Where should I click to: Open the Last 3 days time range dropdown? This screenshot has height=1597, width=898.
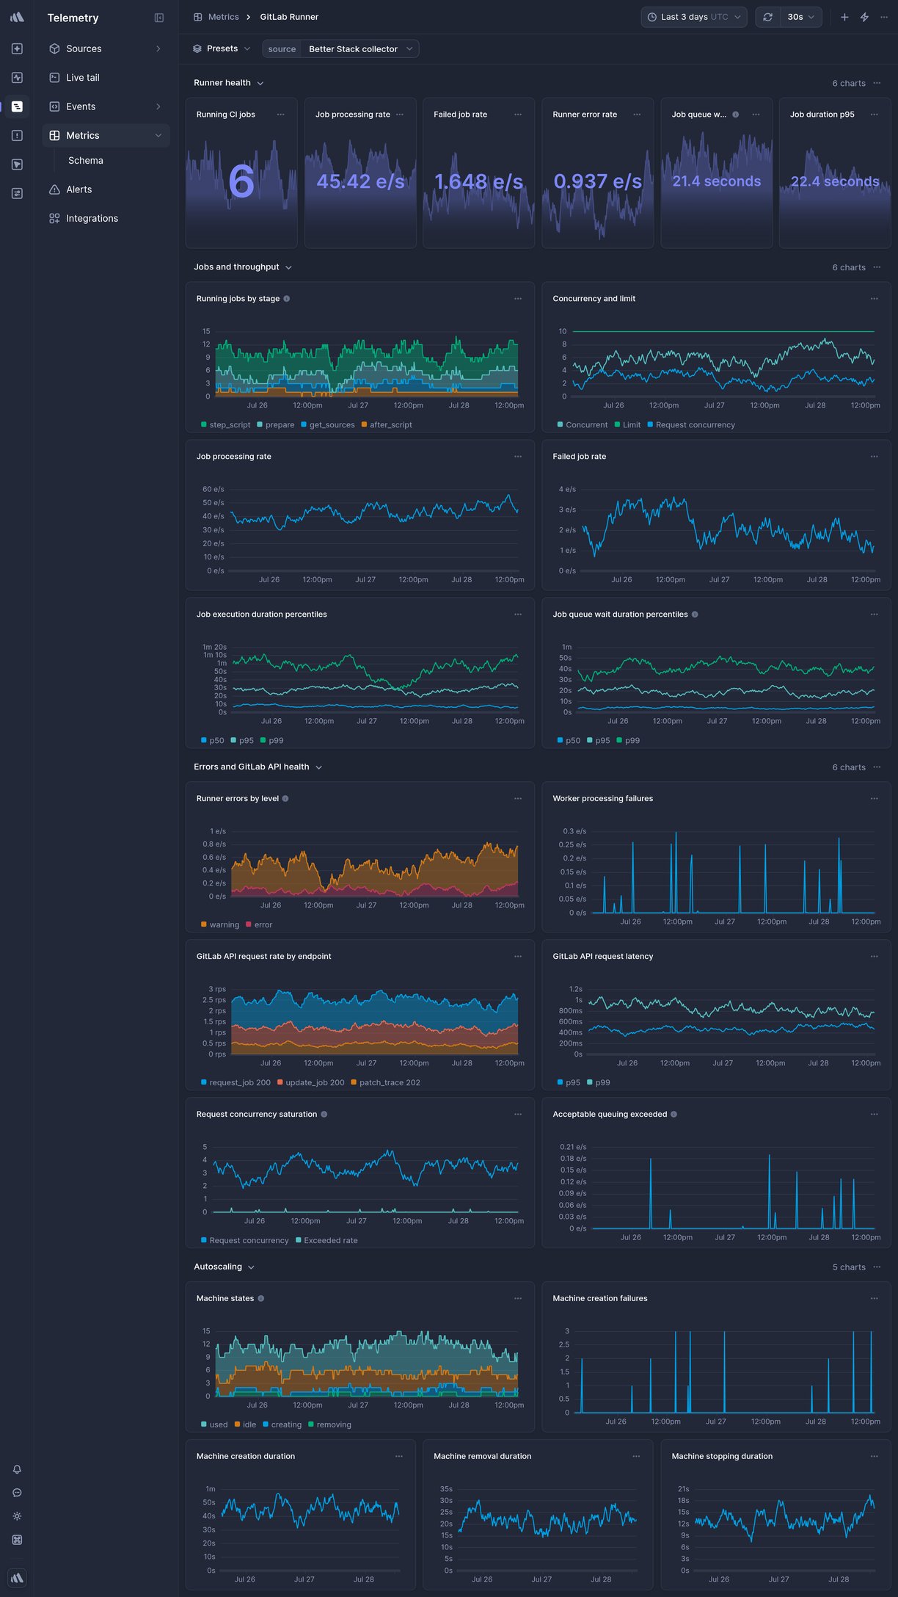694,17
